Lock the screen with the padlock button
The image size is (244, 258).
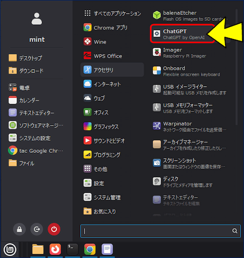(x=20, y=229)
